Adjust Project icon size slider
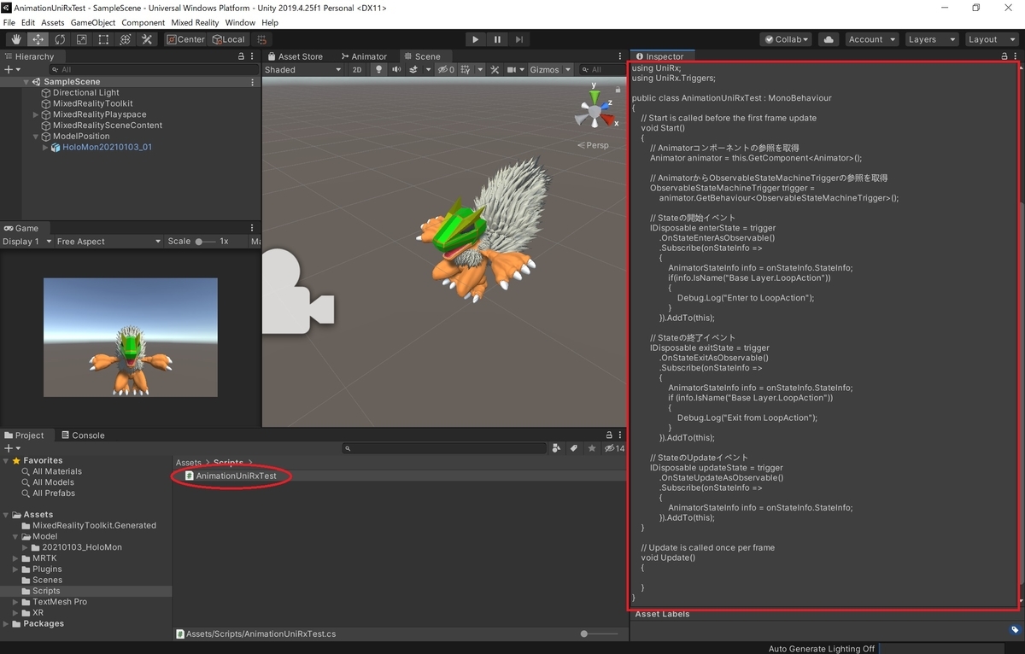The image size is (1025, 654). point(600,634)
